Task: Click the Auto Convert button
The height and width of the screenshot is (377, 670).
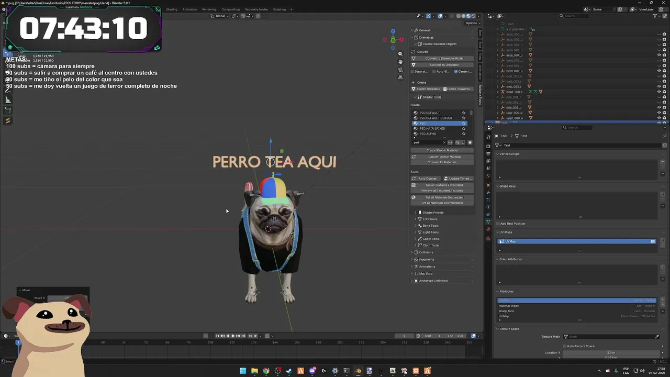Action: click(426, 179)
